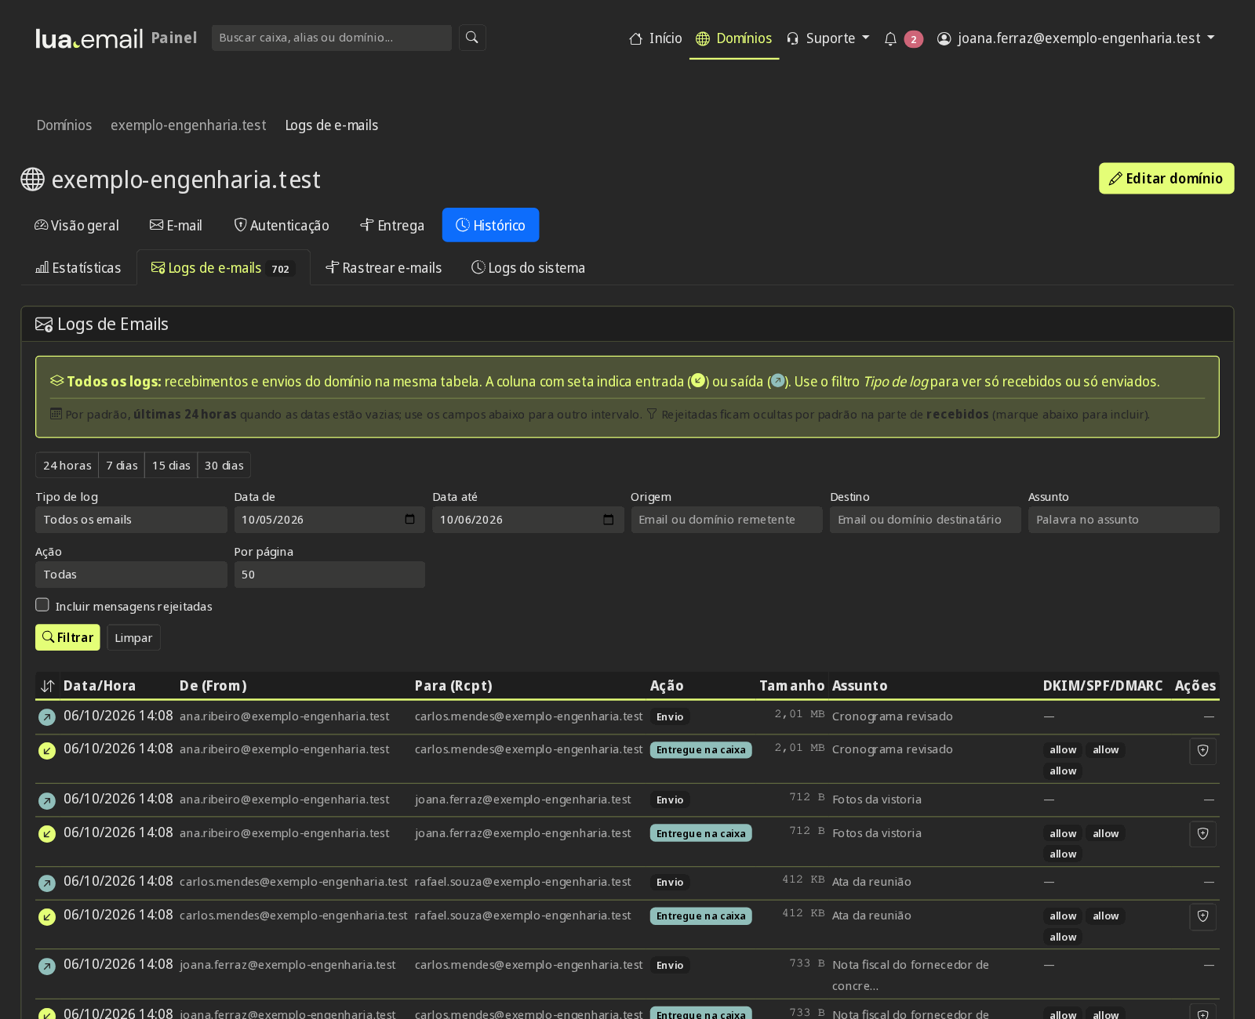Click the Filtrar button

[67, 638]
